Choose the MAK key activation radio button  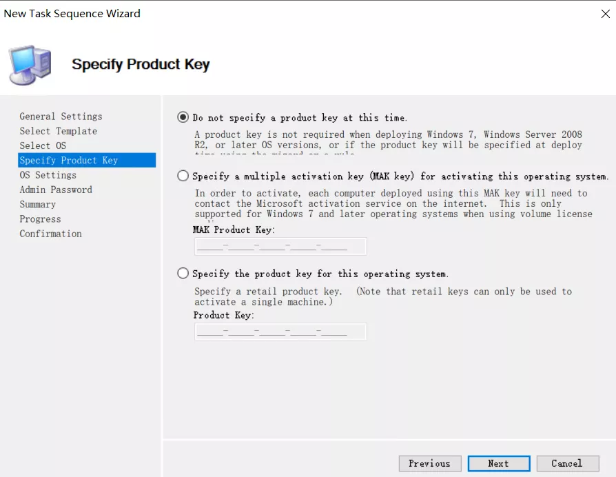pos(183,176)
